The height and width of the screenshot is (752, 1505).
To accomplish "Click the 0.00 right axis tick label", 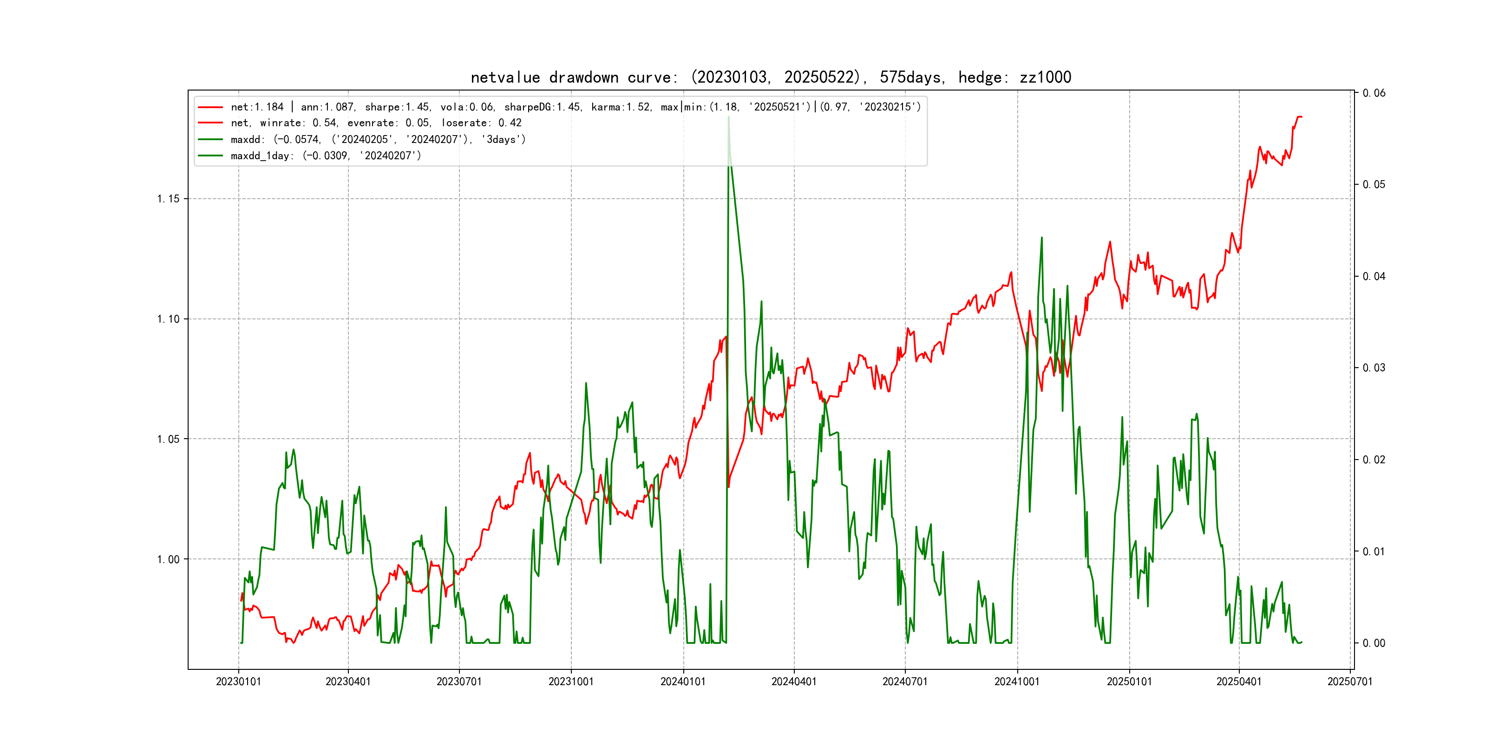I will pos(1374,643).
